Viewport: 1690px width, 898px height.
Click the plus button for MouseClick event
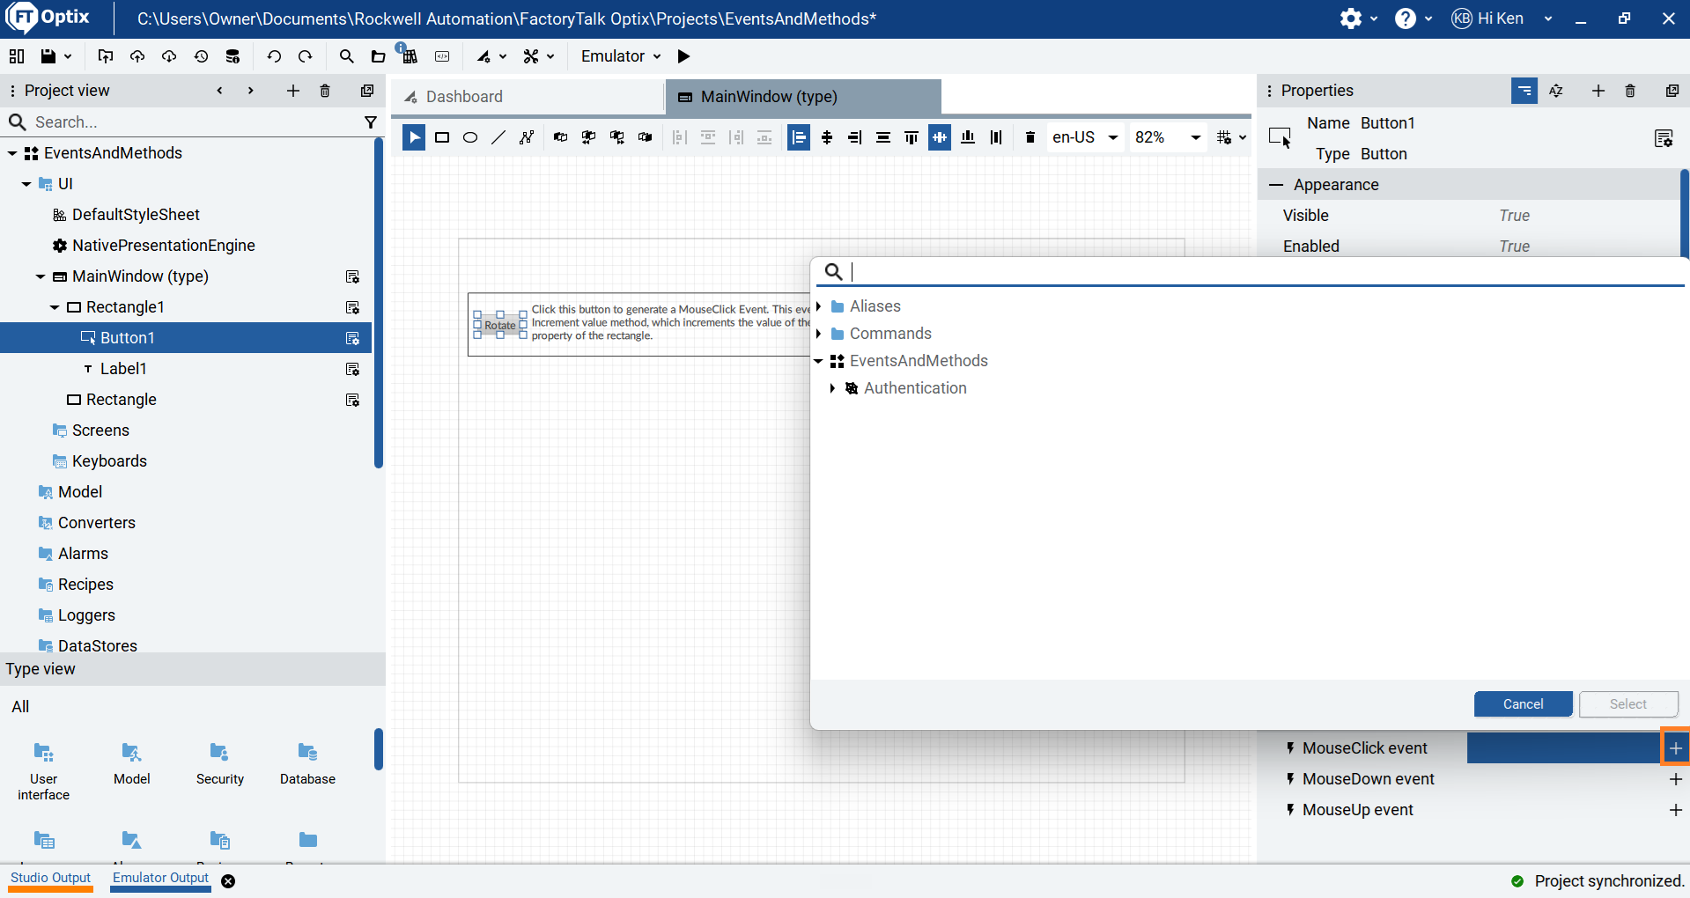pos(1676,748)
